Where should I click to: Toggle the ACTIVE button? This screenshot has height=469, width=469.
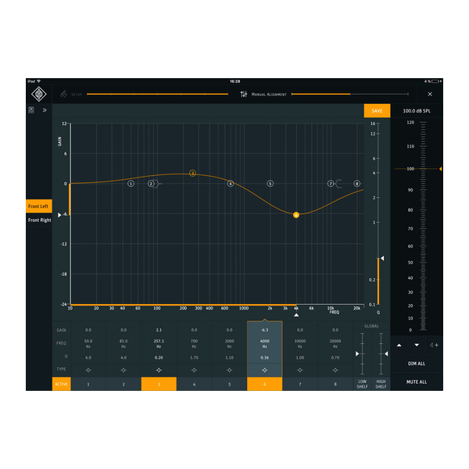pos(61,384)
